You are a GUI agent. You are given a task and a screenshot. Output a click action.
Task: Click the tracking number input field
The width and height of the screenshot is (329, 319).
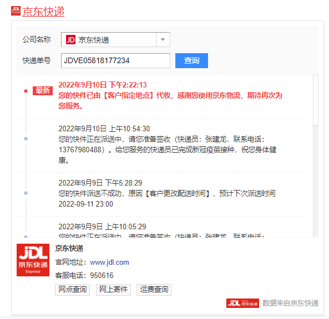coord(115,60)
